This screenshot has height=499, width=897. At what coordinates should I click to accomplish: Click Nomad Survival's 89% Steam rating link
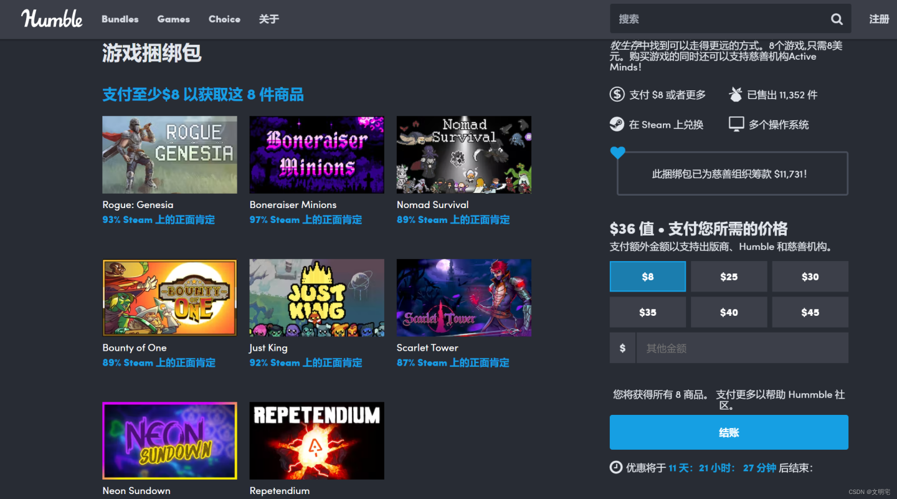click(x=453, y=220)
